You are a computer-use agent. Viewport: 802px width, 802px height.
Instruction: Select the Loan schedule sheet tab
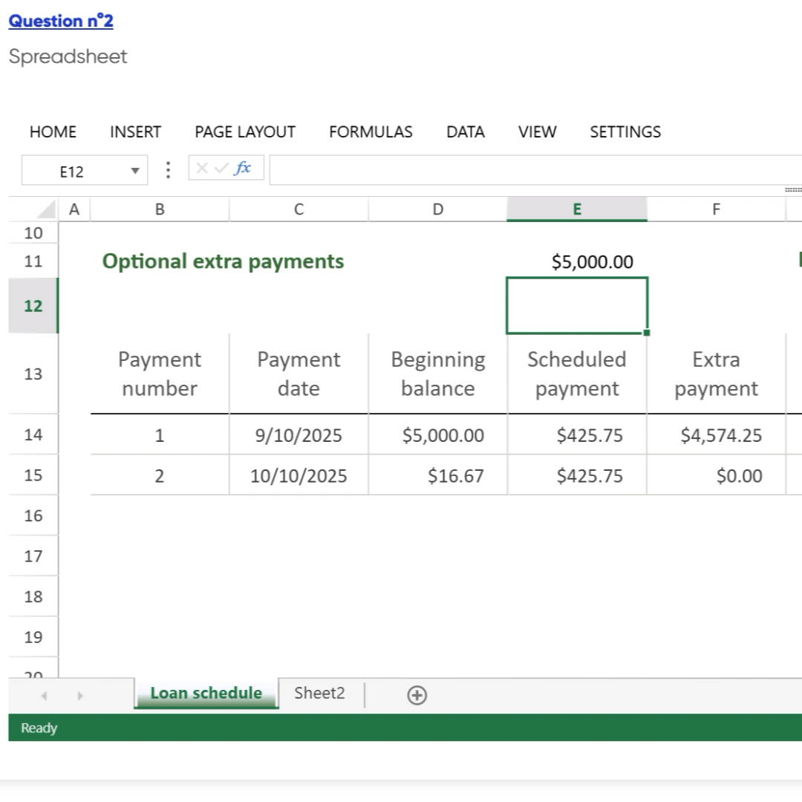pyautogui.click(x=206, y=693)
